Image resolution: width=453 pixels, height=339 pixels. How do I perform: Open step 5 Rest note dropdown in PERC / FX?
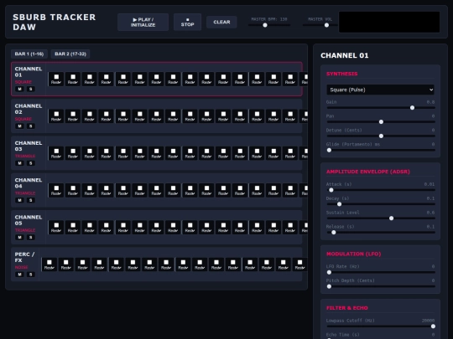click(x=116, y=268)
